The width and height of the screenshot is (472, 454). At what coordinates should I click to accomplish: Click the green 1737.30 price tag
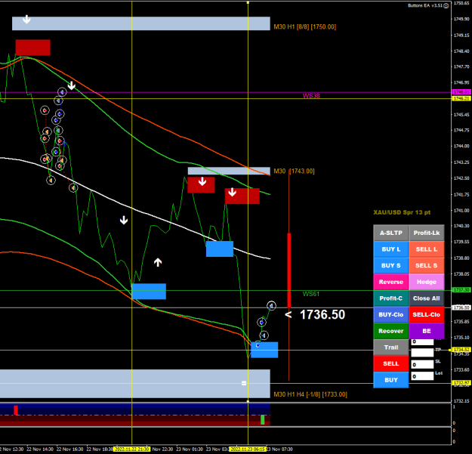461,290
